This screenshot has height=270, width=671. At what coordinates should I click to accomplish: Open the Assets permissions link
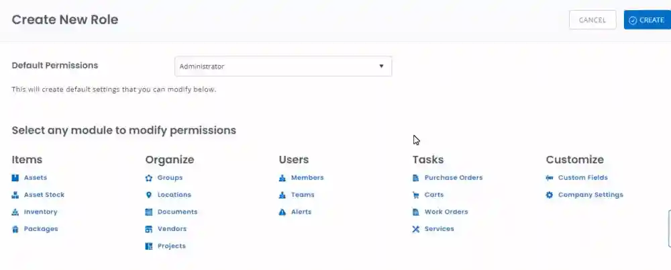[36, 177]
